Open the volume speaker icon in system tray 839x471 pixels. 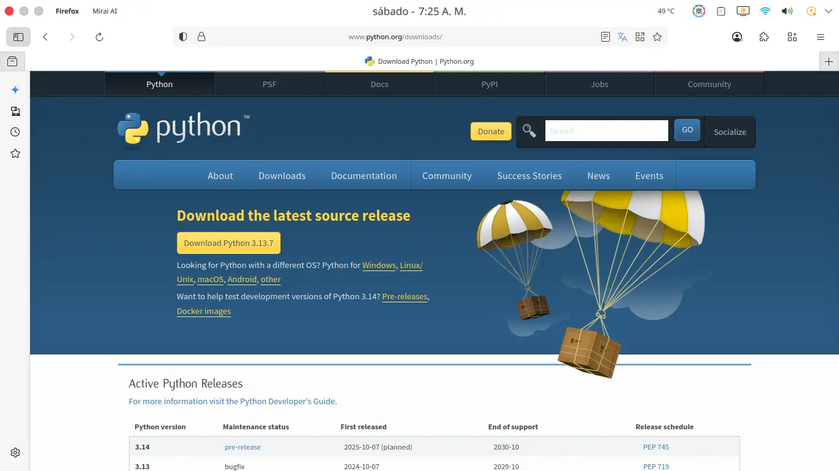click(787, 11)
